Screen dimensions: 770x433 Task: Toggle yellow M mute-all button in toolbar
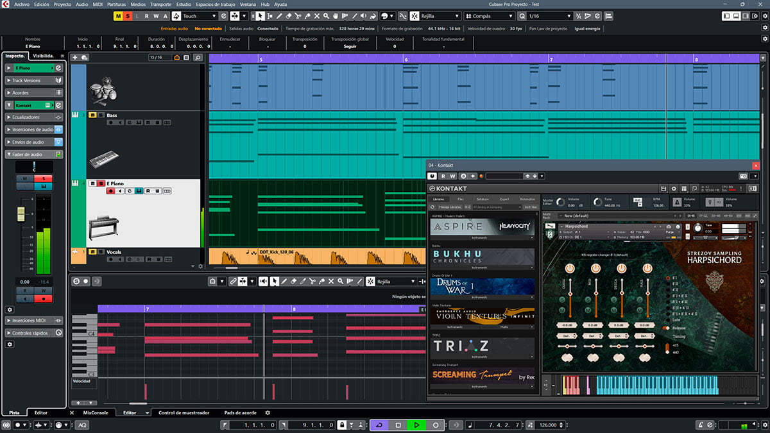117,15
